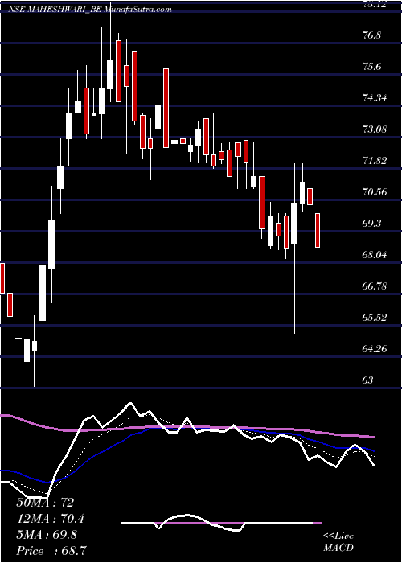Click the 66.78 price axis label
The width and height of the screenshot is (402, 563).
(375, 286)
